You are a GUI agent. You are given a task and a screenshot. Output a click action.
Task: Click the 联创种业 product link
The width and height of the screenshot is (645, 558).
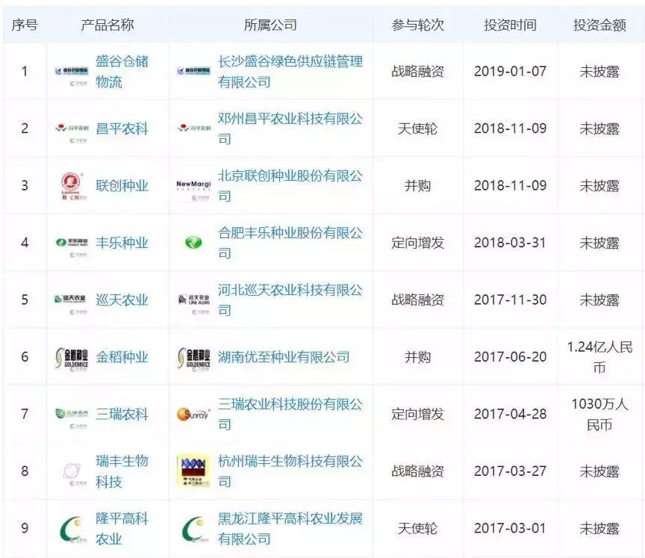pyautogui.click(x=122, y=186)
